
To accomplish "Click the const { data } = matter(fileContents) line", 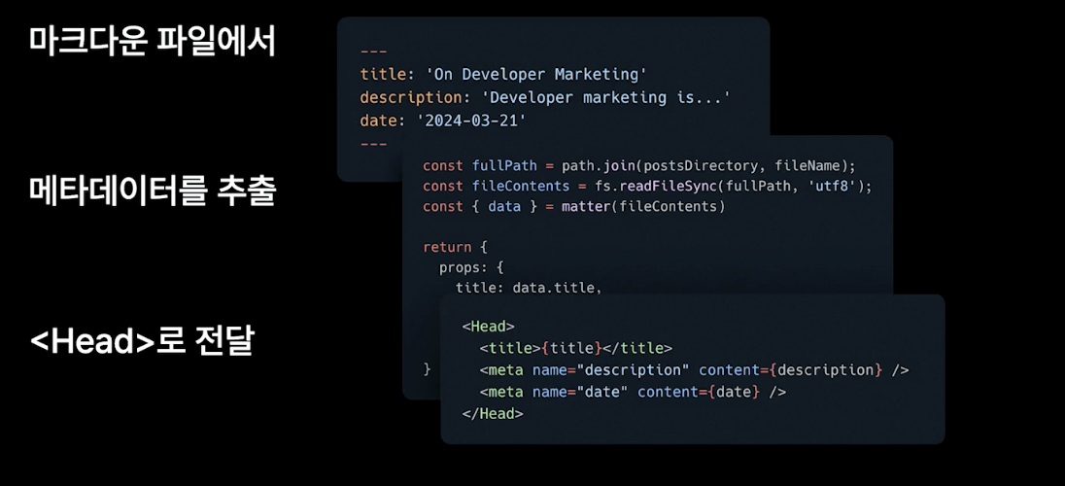I will [x=574, y=206].
